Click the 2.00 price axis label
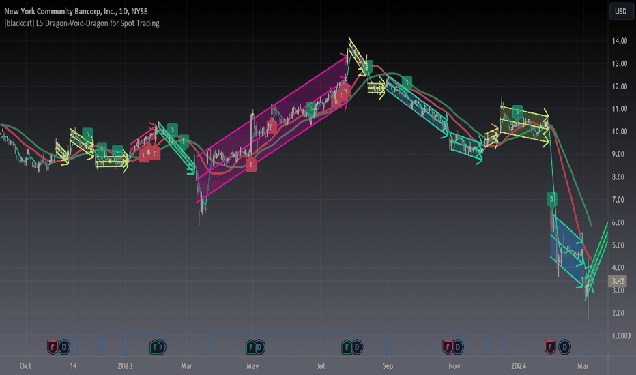The image size is (636, 375). [618, 313]
